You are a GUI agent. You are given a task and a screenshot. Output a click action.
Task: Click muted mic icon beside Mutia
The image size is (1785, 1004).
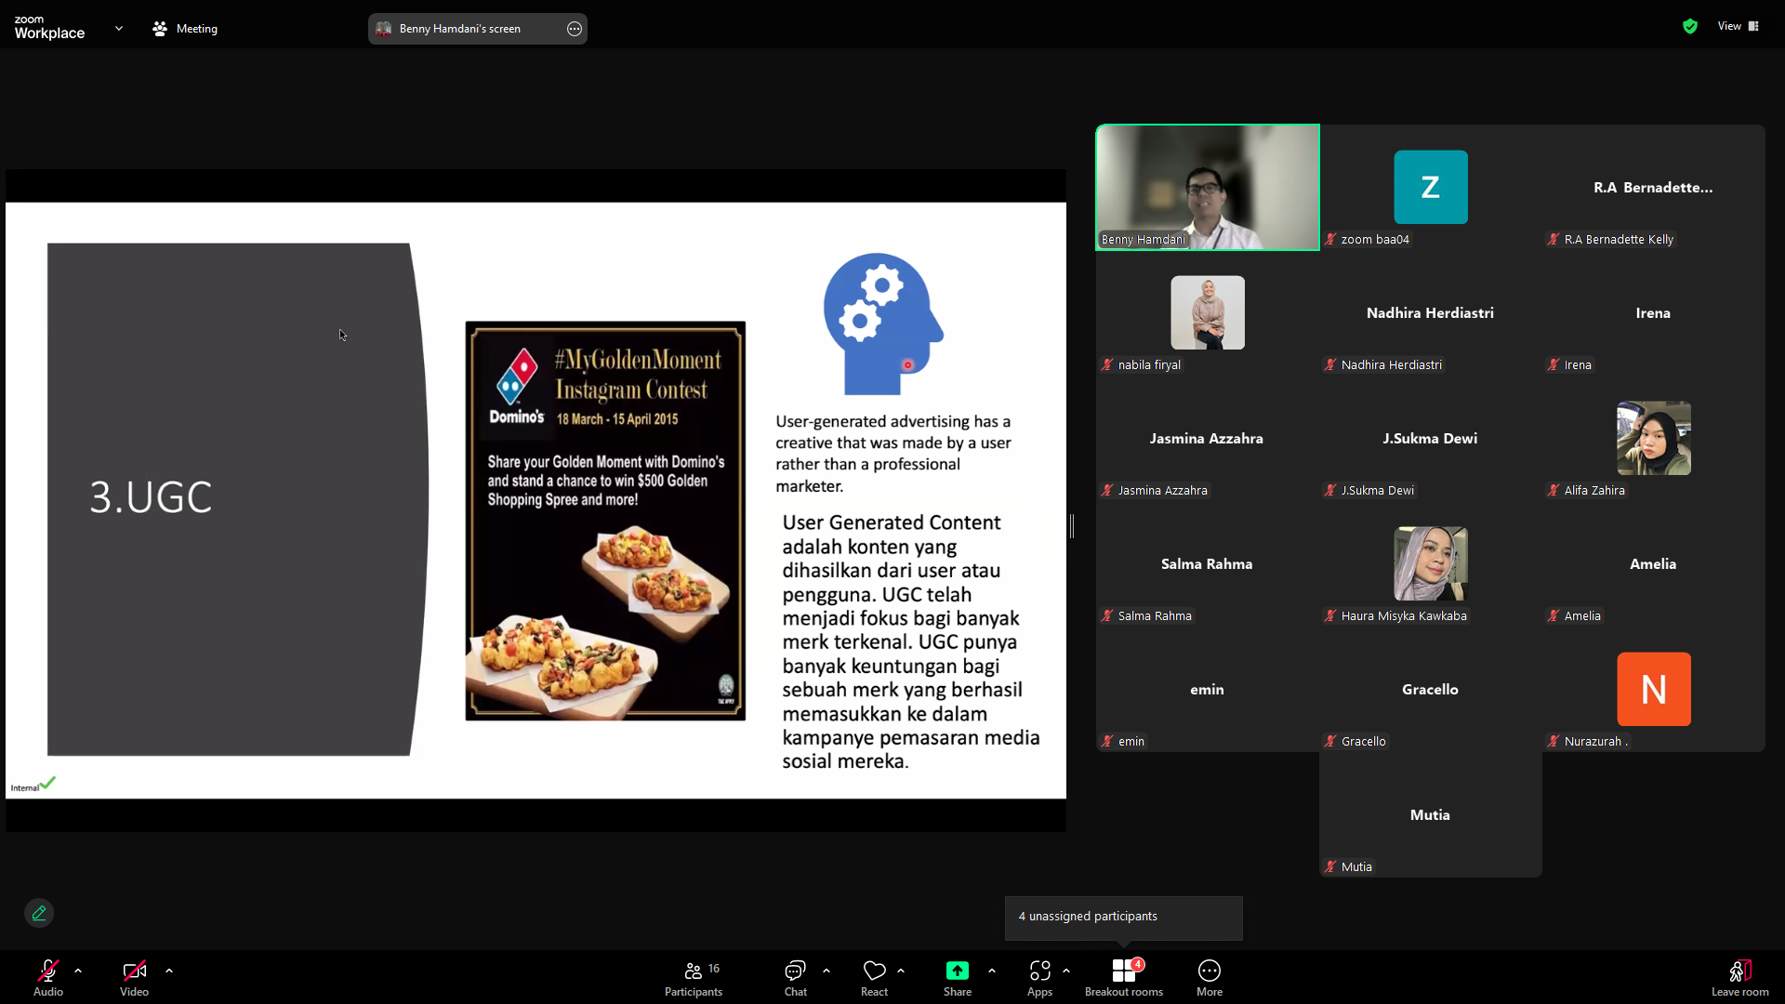click(x=1330, y=866)
